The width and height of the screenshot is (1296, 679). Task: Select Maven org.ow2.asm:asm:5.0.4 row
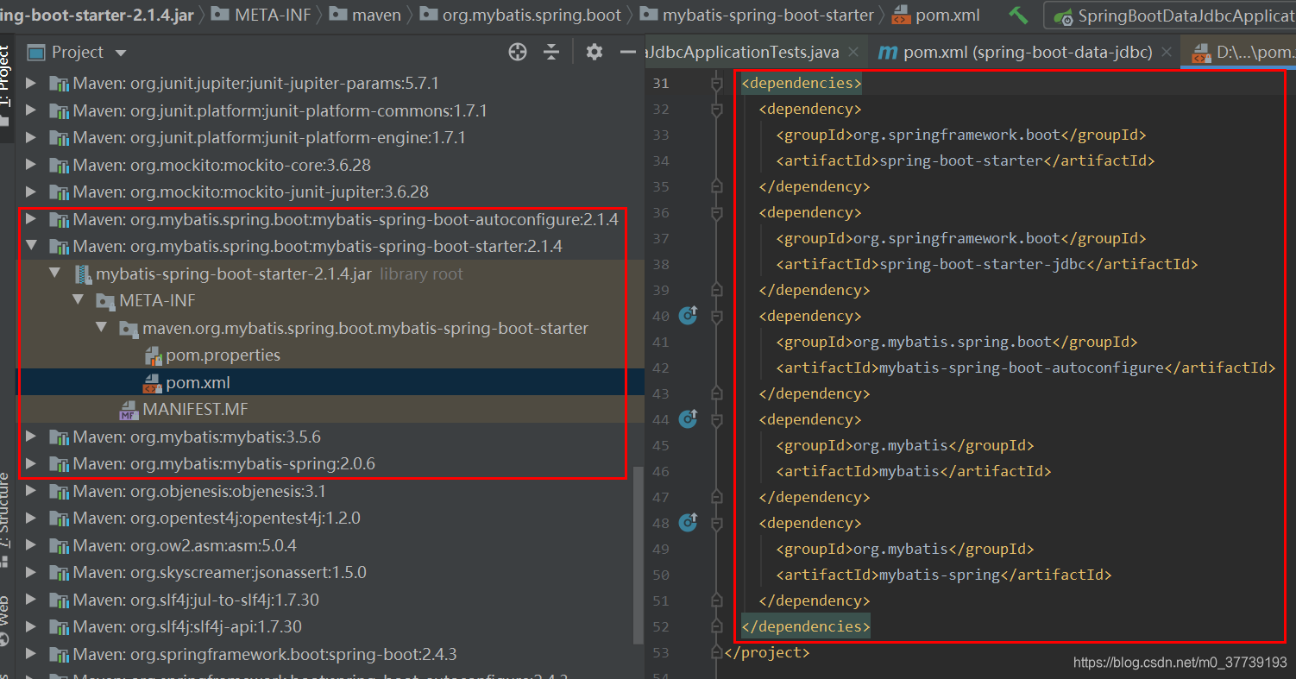click(x=330, y=545)
